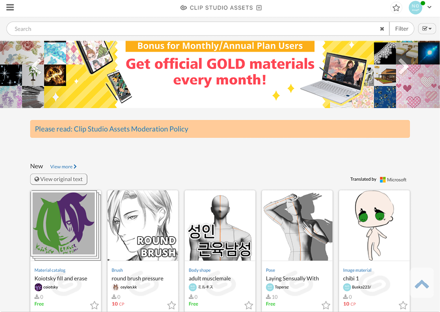Show previous banner with left arrow

(x=37, y=67)
